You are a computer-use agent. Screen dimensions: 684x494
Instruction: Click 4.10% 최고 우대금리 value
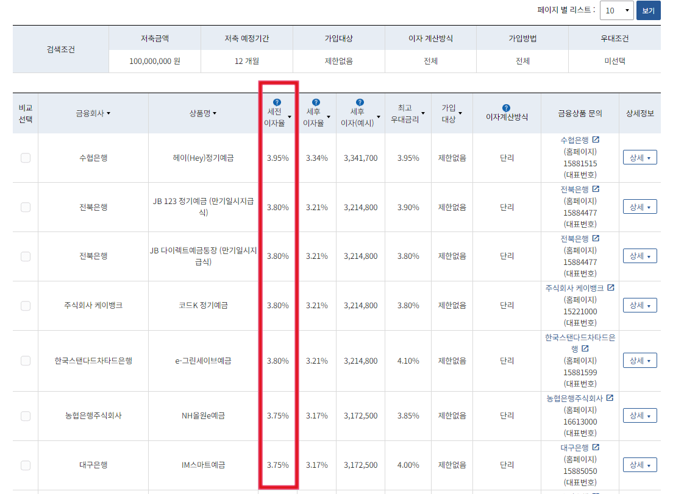point(408,361)
